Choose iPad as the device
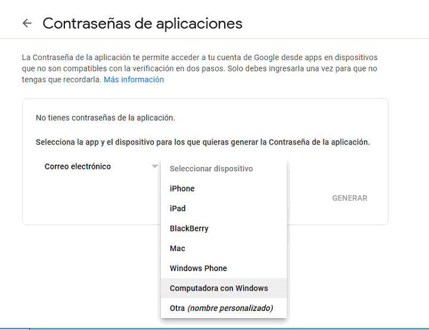This screenshot has height=330, width=429. (178, 209)
